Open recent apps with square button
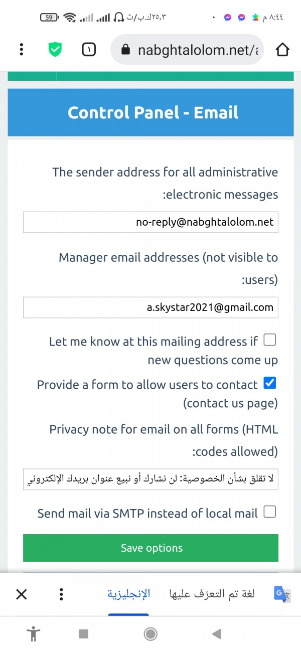This screenshot has width=301, height=652. point(84,634)
